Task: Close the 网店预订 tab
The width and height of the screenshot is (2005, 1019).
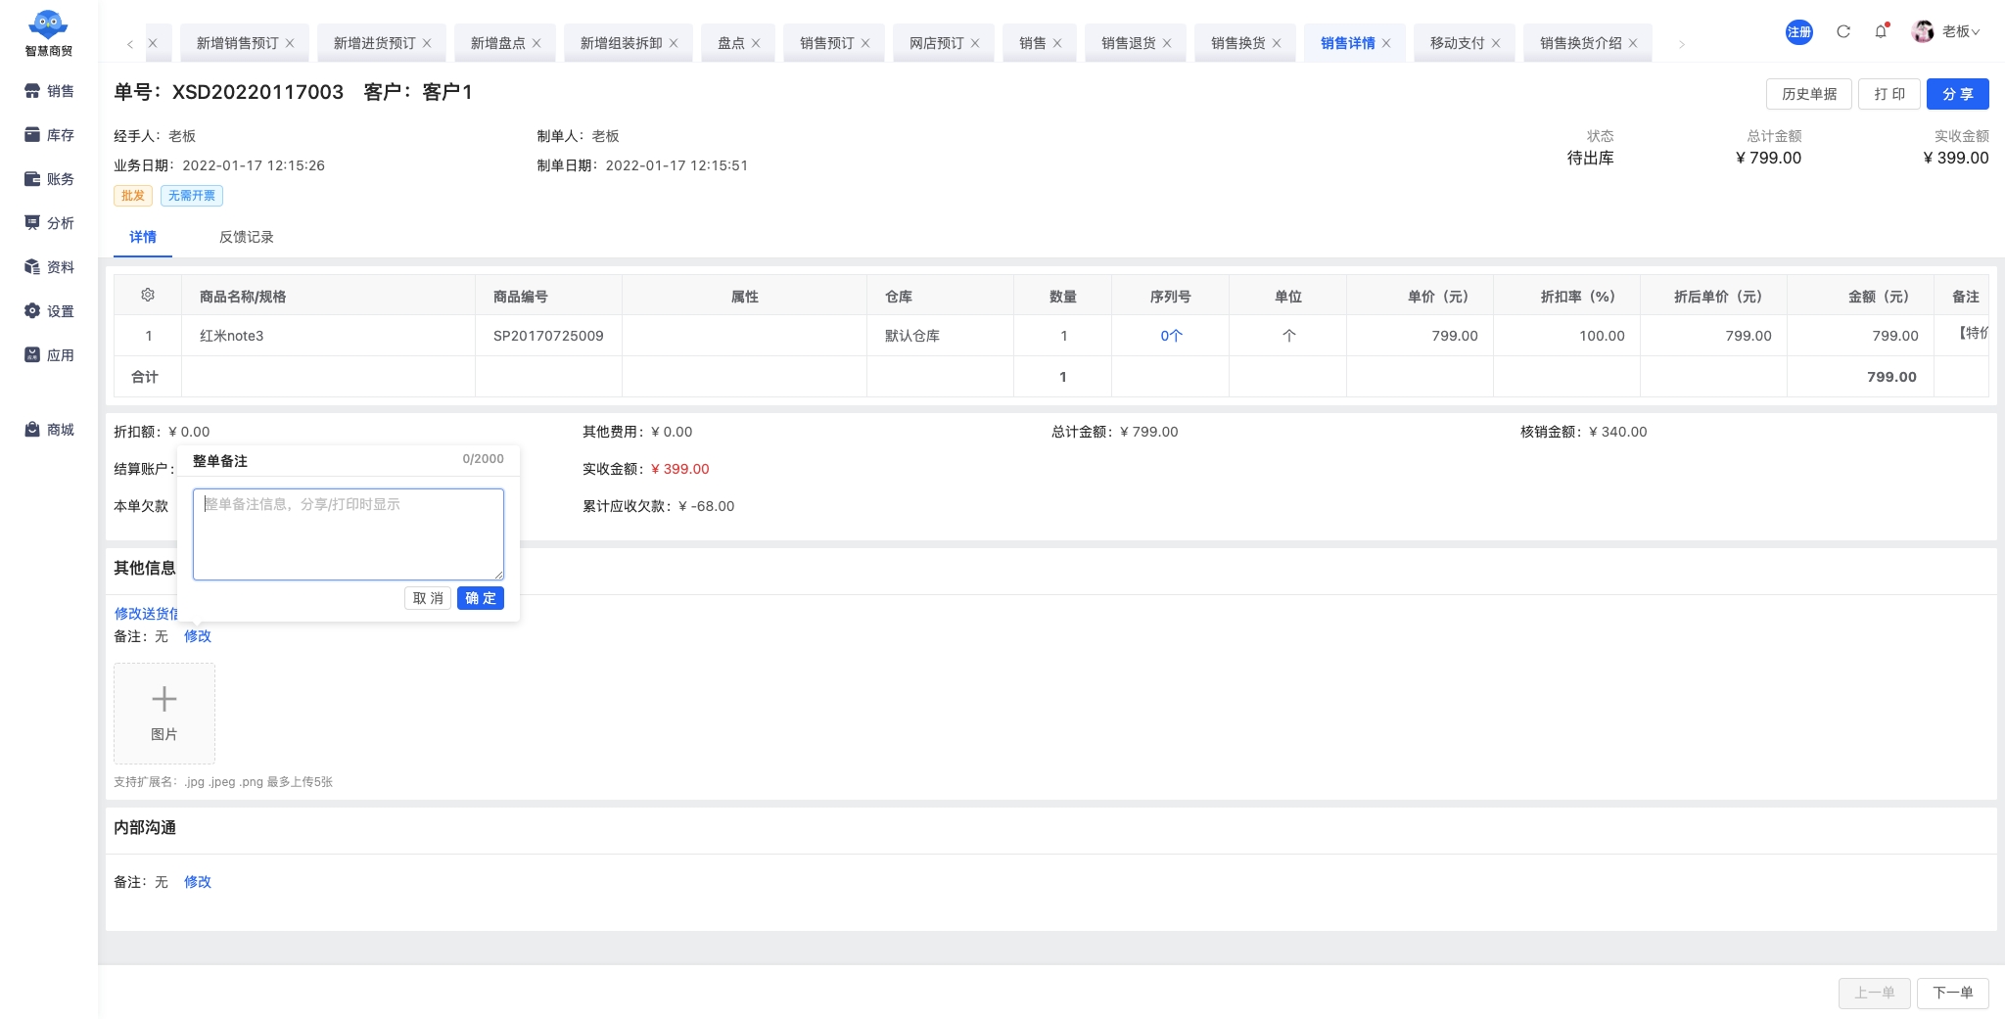Action: 975,43
